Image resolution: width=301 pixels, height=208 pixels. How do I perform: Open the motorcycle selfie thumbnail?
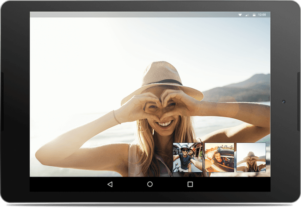[x=188, y=157]
